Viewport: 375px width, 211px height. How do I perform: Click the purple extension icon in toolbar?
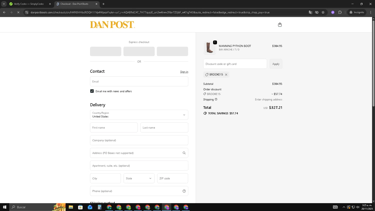tap(333, 12)
